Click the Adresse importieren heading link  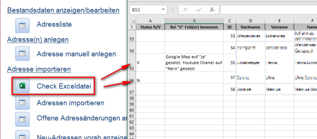pyautogui.click(x=39, y=69)
